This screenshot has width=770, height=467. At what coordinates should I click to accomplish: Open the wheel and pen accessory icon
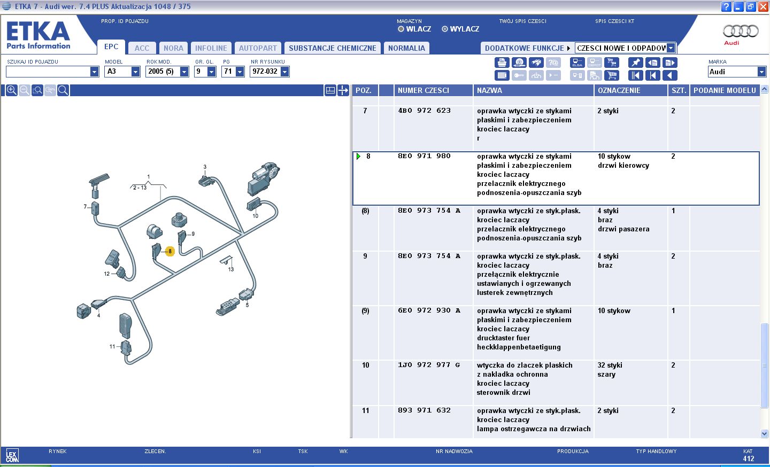coord(519,63)
